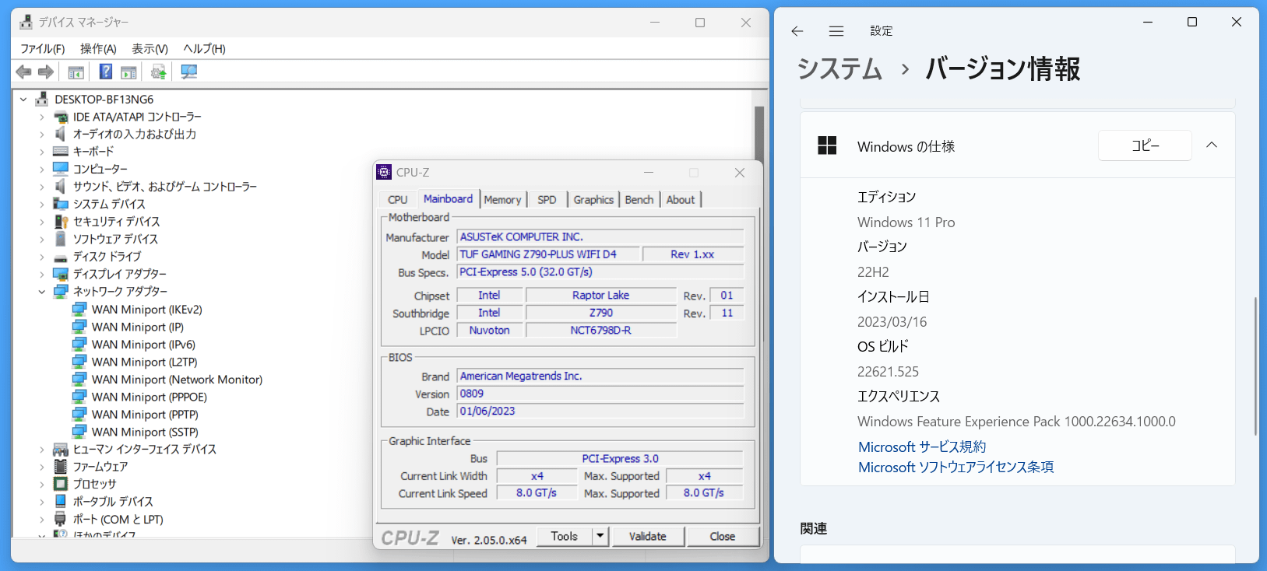1267x571 pixels.
Task: Expand the システム デバイス node
Action: [42, 204]
